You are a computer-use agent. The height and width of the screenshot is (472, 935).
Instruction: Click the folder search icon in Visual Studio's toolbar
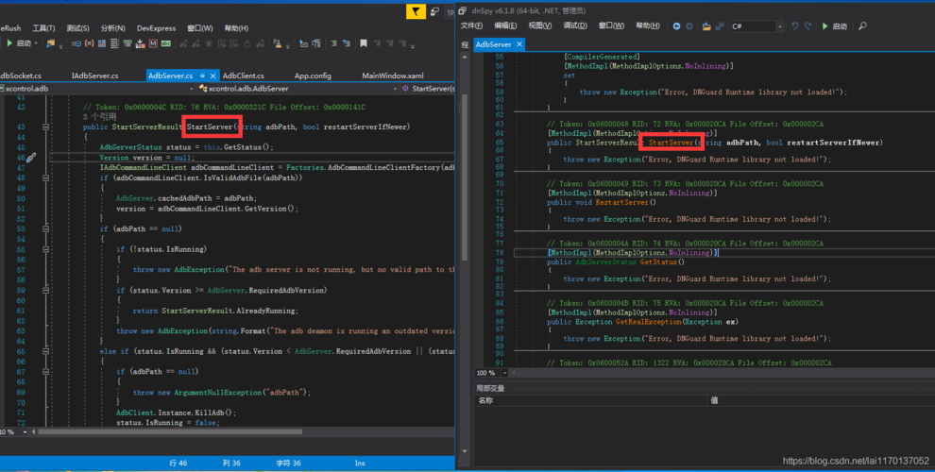[x=51, y=43]
